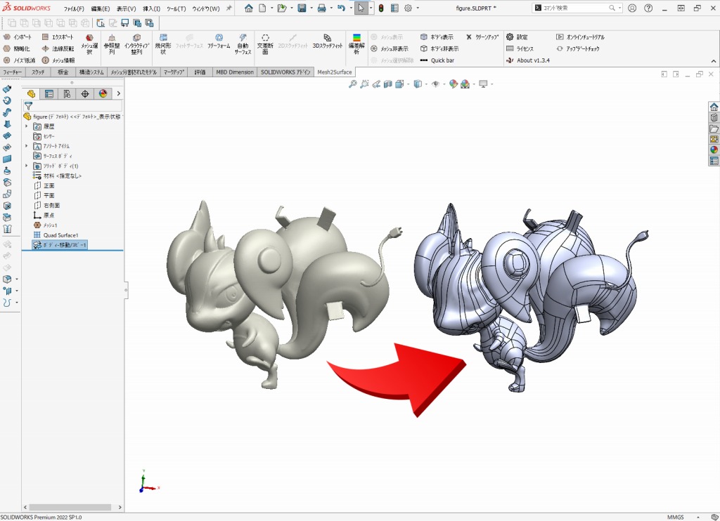Click the インポート (Import) mesh tool
720x521 pixels.
(x=18, y=37)
